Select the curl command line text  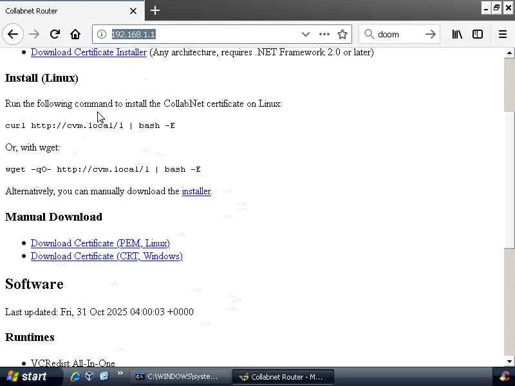click(x=90, y=125)
